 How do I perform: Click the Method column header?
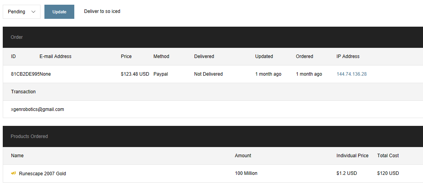pos(161,56)
